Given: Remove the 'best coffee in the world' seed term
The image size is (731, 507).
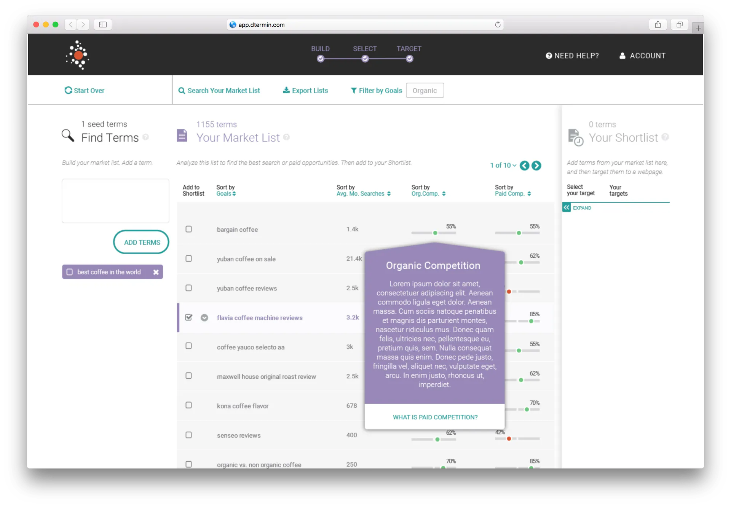Looking at the screenshot, I should tap(156, 272).
